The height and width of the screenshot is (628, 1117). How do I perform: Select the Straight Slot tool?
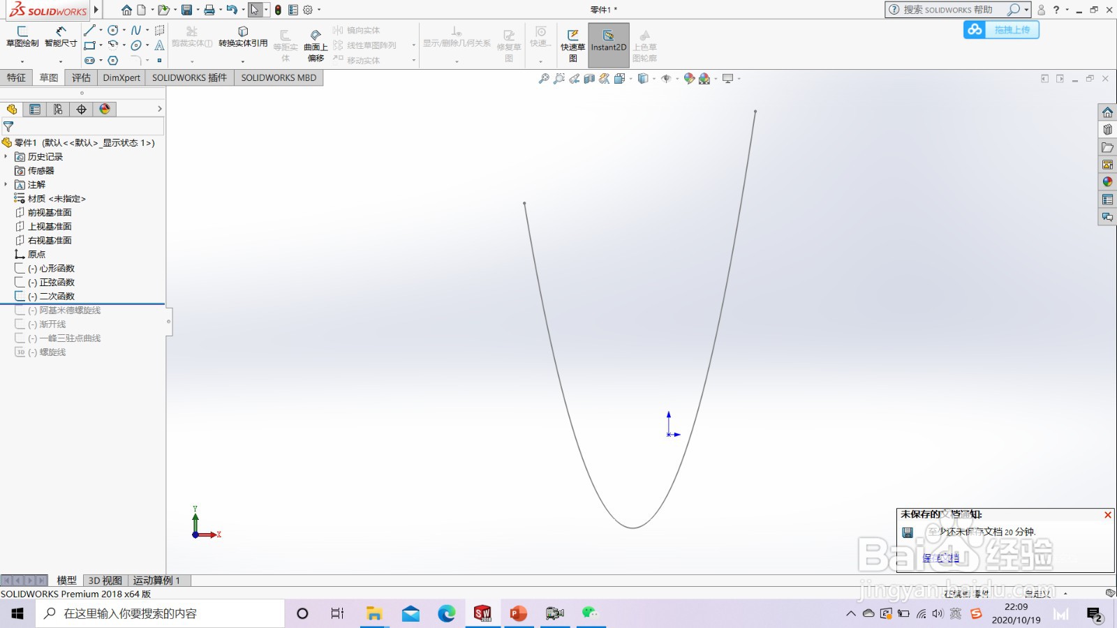click(x=89, y=61)
